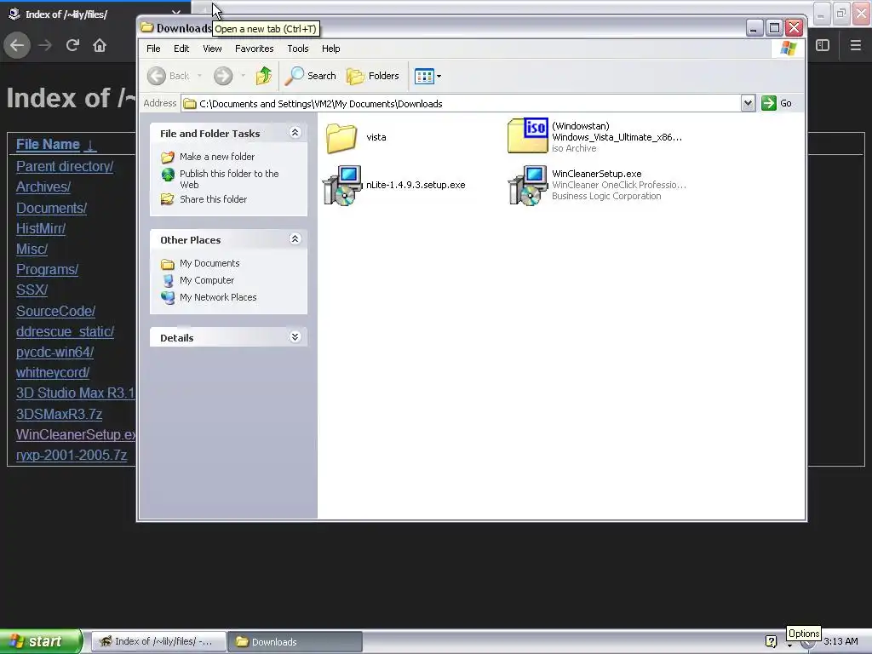Select the vista folder icon

[x=341, y=137]
